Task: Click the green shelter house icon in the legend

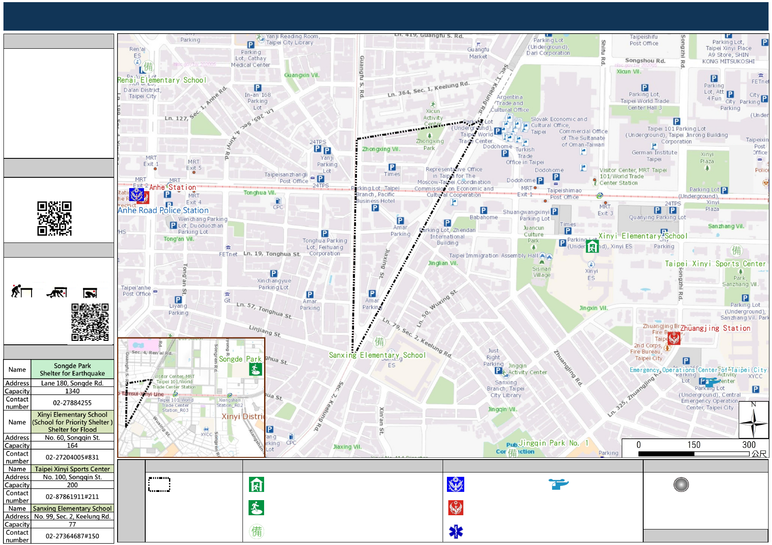Action: coord(256,485)
